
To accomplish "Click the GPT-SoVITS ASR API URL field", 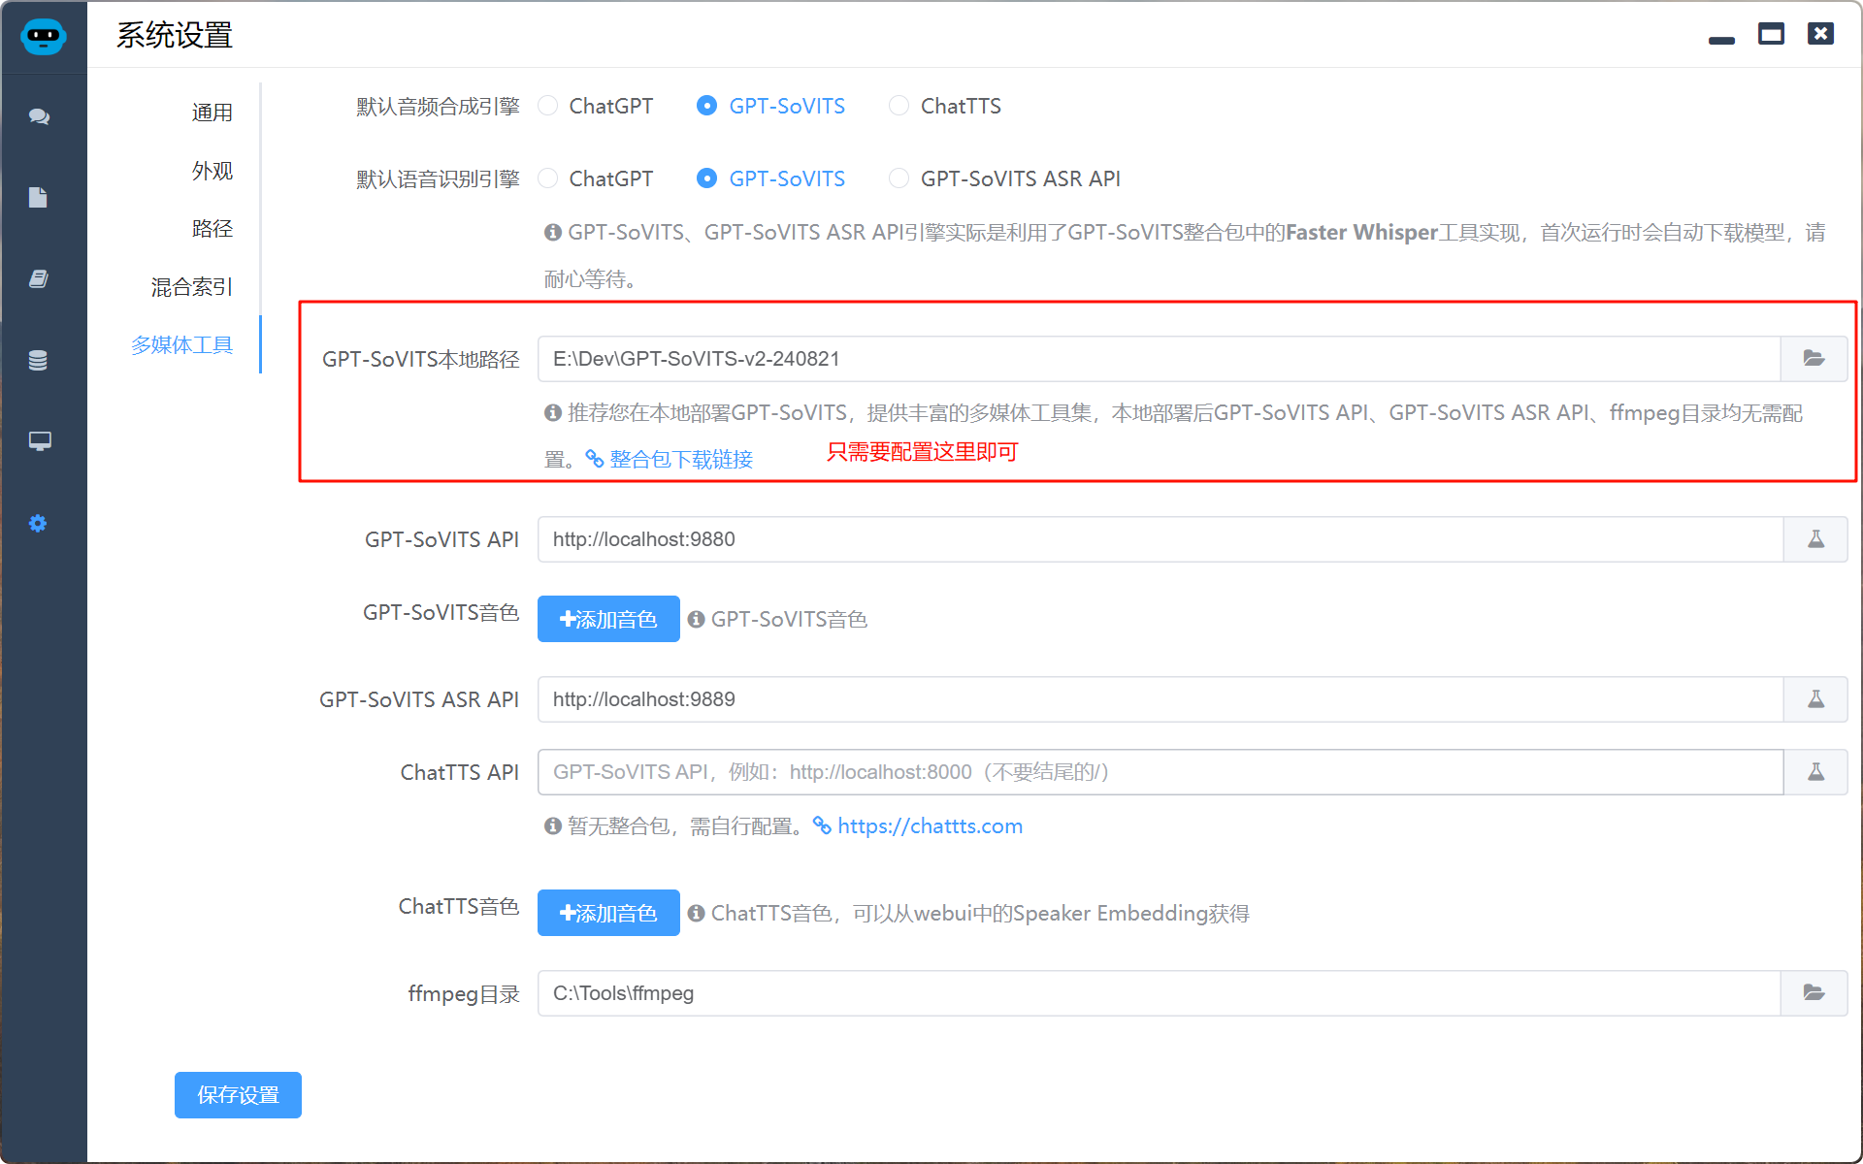I will click(1160, 699).
